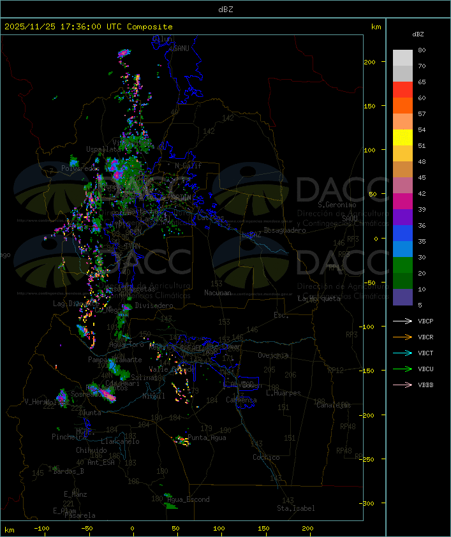Click the -300 tick on right axis
The width and height of the screenshot is (451, 537).
(366, 503)
